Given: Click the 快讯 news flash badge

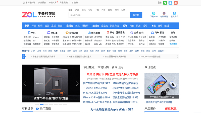Looking at the screenshot, I should click(24, 56).
